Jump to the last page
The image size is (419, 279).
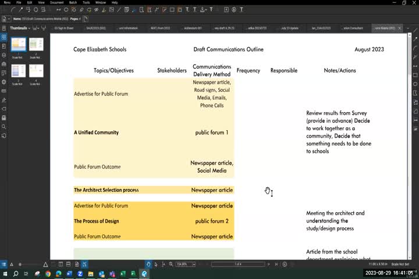pyautogui.click(x=276, y=264)
